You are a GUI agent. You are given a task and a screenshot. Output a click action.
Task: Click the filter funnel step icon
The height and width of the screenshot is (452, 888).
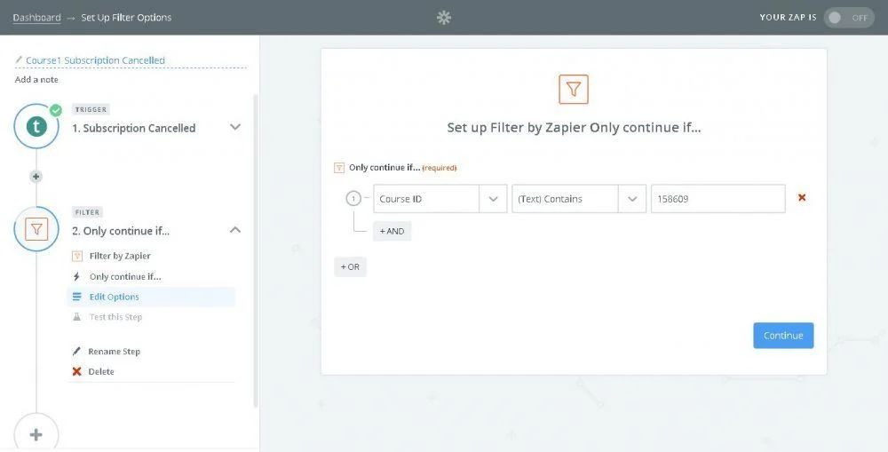[x=36, y=229]
